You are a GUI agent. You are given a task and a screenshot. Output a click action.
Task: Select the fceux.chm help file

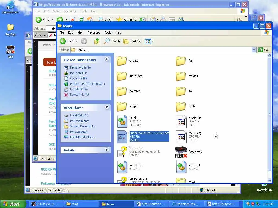139,152
